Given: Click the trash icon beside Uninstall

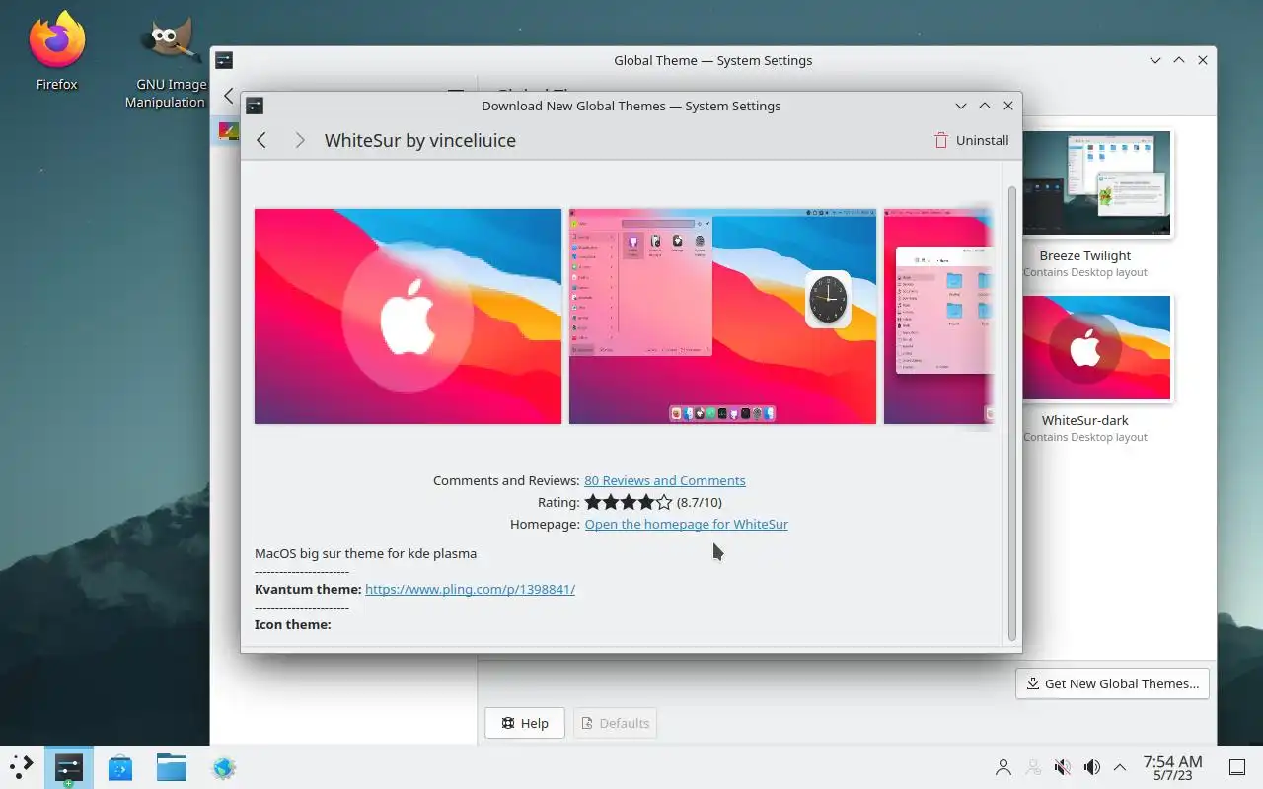Looking at the screenshot, I should point(941,140).
